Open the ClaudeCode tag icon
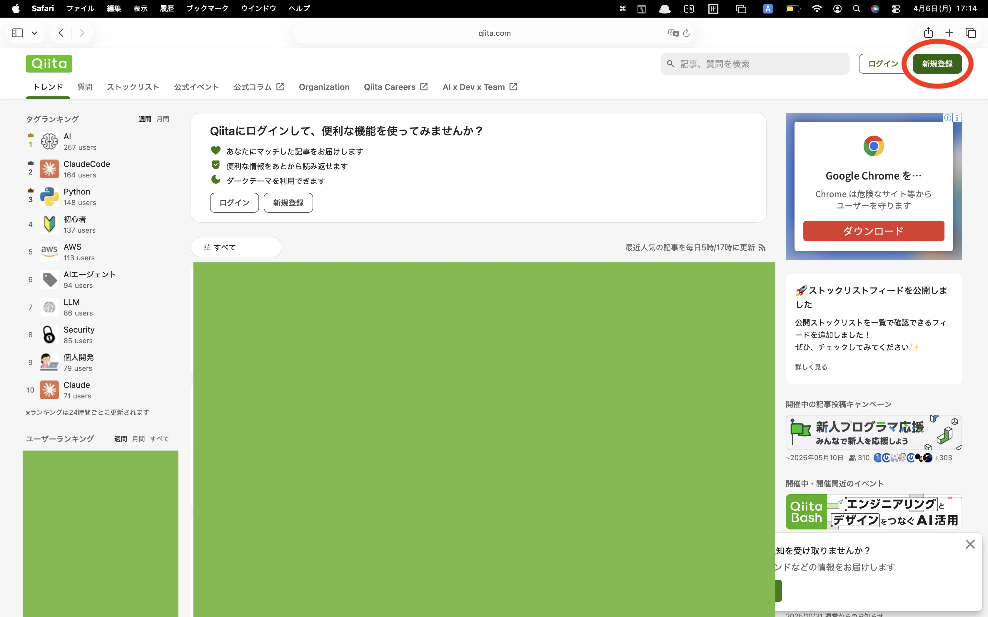 (49, 169)
